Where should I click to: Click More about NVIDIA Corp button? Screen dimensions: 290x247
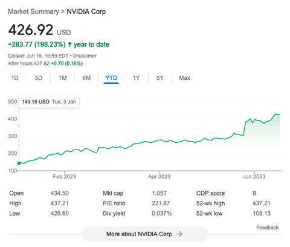145,234
